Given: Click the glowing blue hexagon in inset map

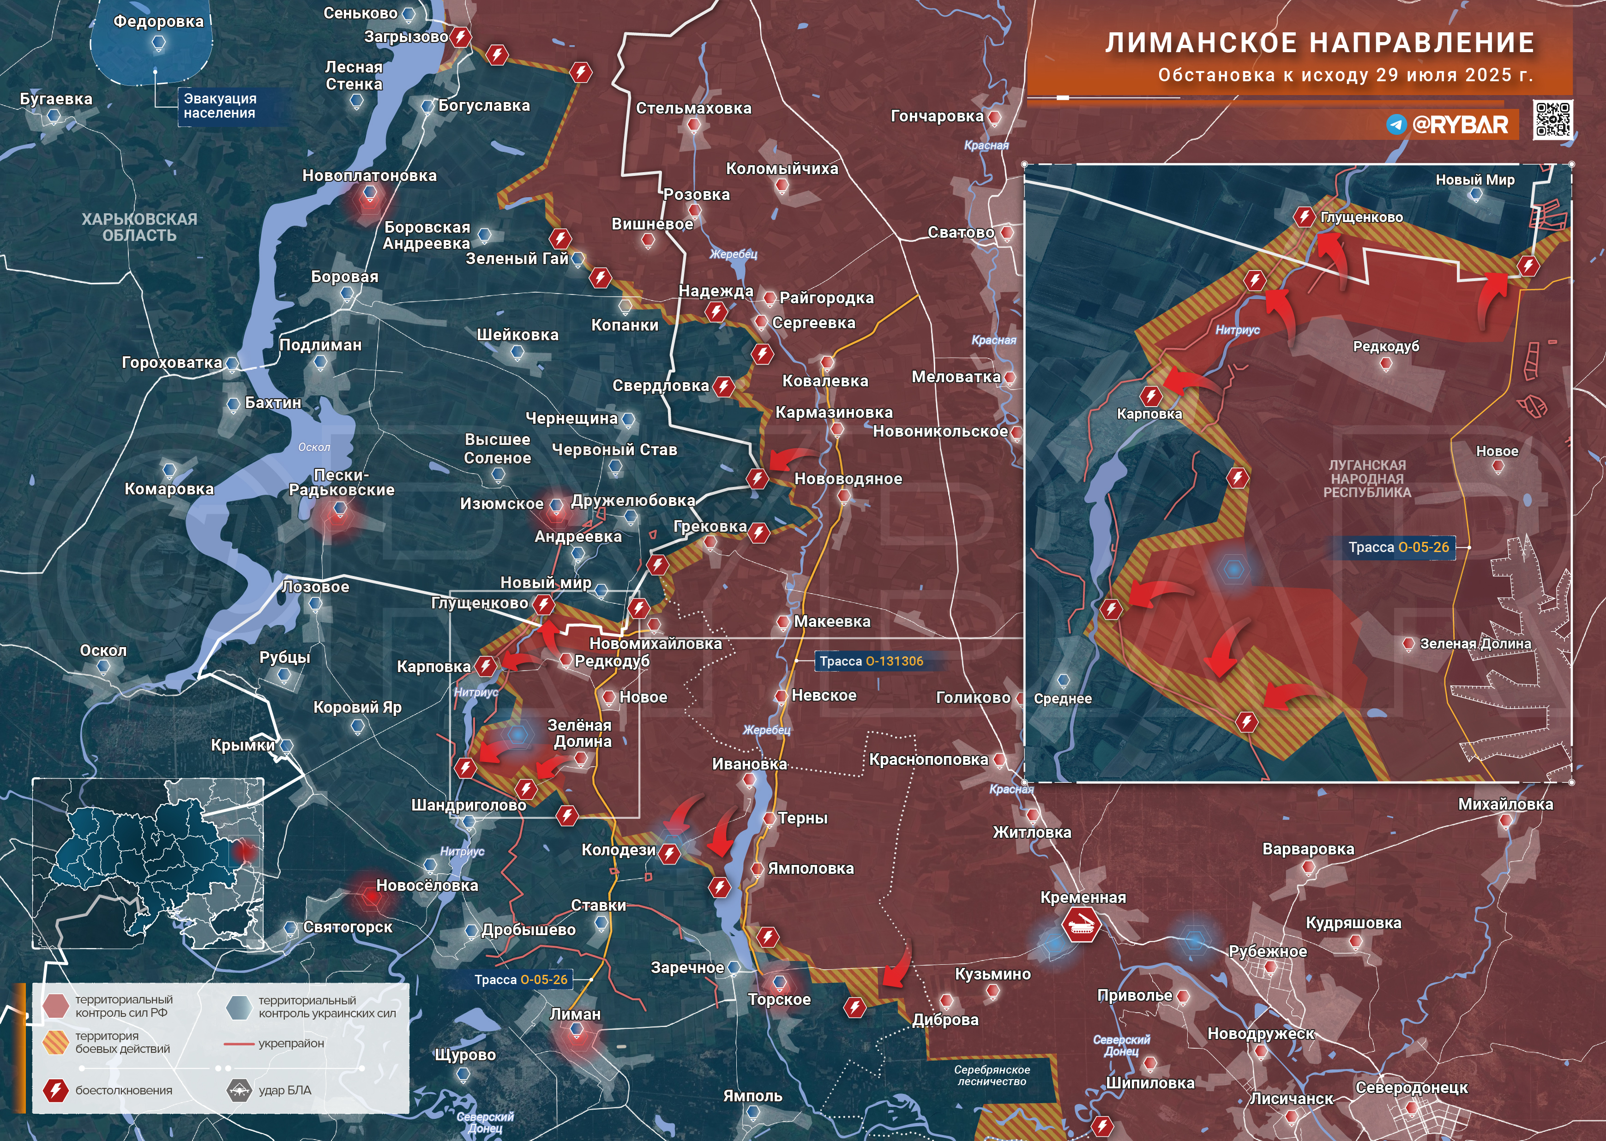Looking at the screenshot, I should (1233, 568).
